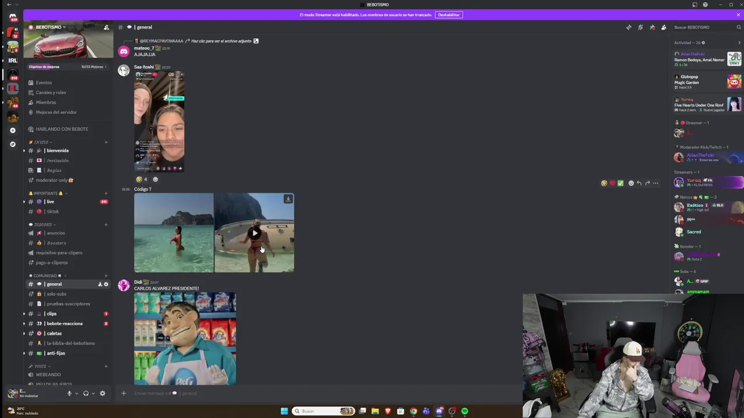This screenshot has width=744, height=418.
Task: Open headphone output options arrow
Action: click(93, 394)
